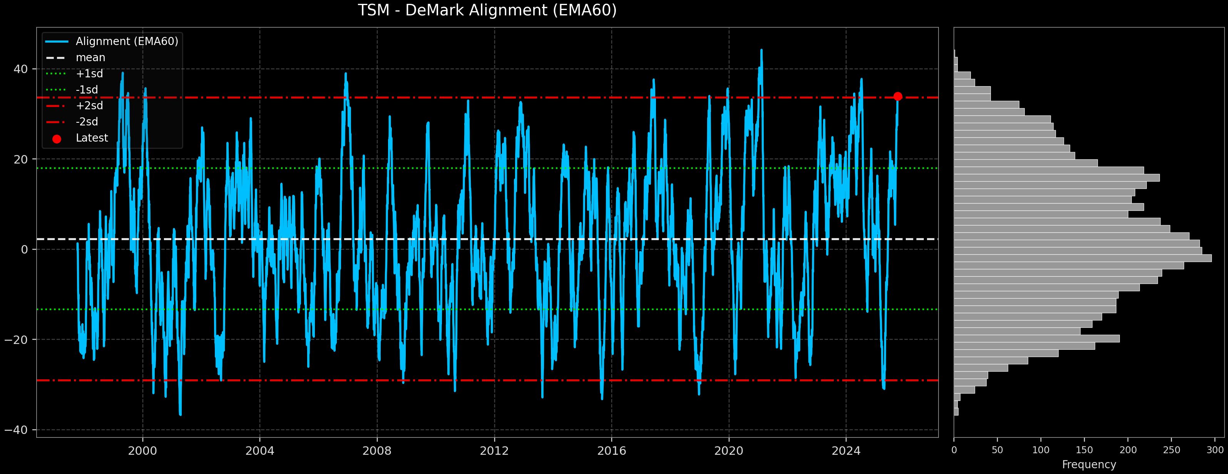Click the Frequency axis label
The height and width of the screenshot is (474, 1228).
point(1089,464)
